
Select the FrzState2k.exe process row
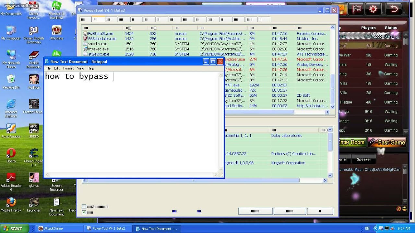[x=206, y=33]
